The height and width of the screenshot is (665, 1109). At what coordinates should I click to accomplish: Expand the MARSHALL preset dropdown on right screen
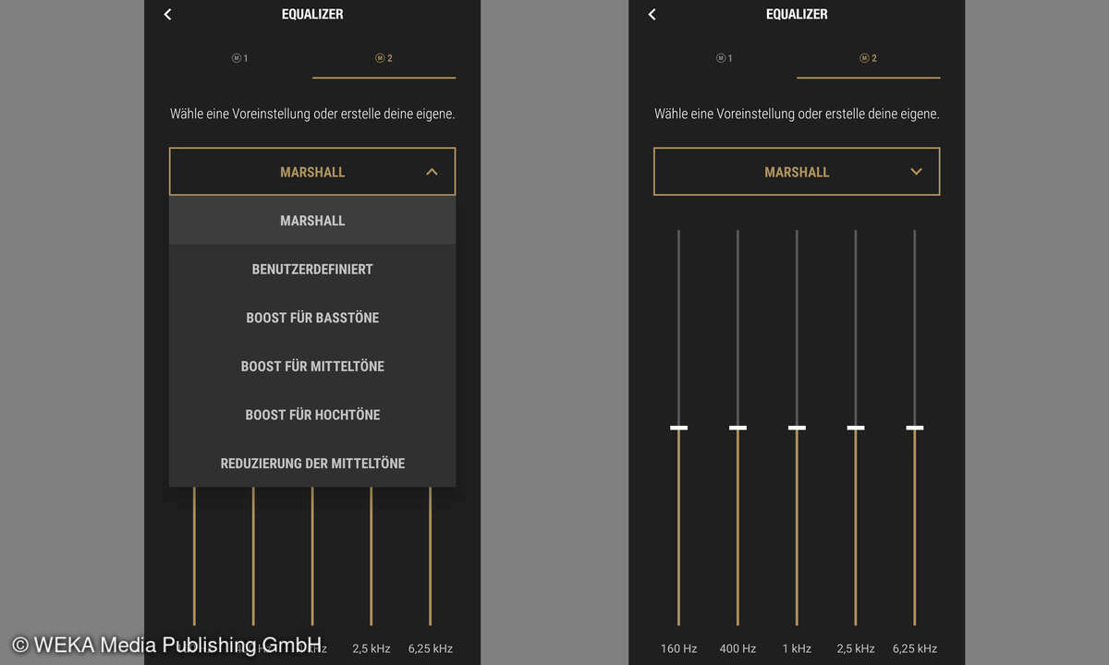[x=797, y=172]
